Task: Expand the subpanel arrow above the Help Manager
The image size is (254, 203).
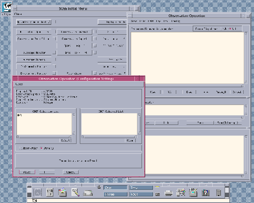Action: coord(206,185)
